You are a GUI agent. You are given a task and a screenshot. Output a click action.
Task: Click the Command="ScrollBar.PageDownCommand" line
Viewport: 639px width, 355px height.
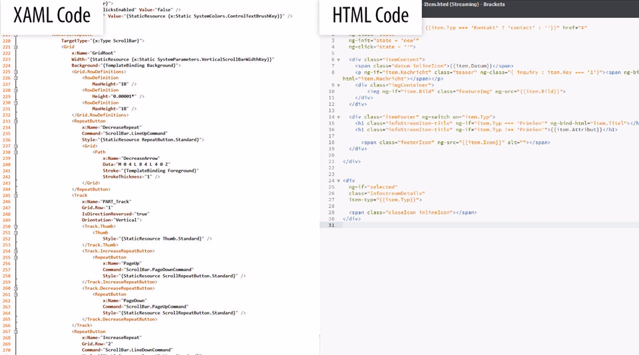point(148,269)
